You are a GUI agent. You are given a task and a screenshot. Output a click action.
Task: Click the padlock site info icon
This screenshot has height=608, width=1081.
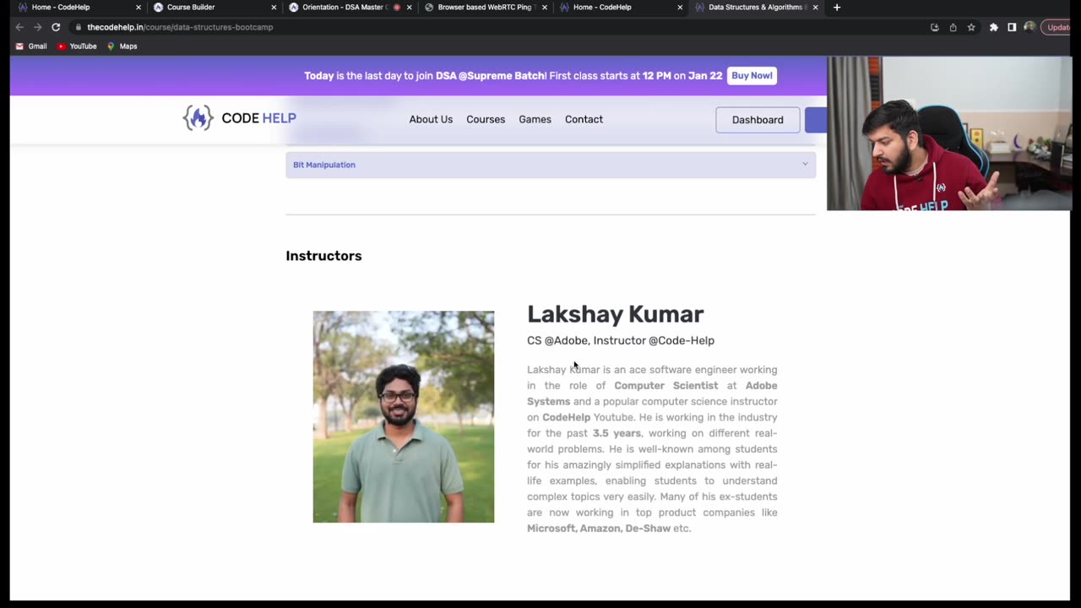pos(78,27)
